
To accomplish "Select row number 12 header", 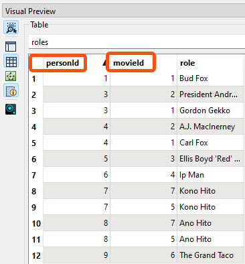I will coord(36,255).
